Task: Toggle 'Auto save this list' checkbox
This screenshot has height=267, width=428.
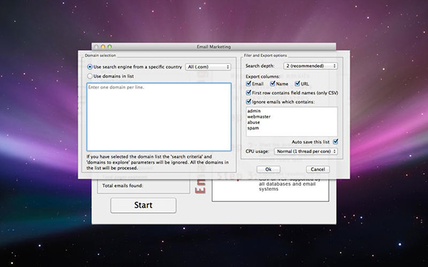Action: (335, 142)
